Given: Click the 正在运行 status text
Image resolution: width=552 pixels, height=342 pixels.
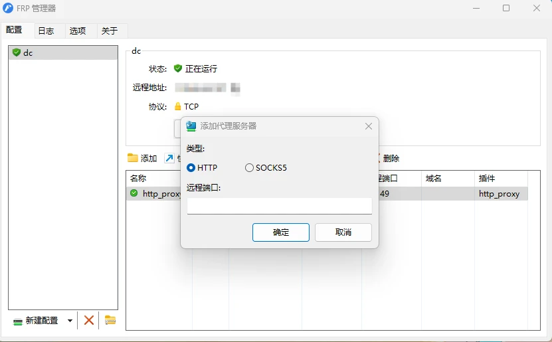Looking at the screenshot, I should coord(201,68).
